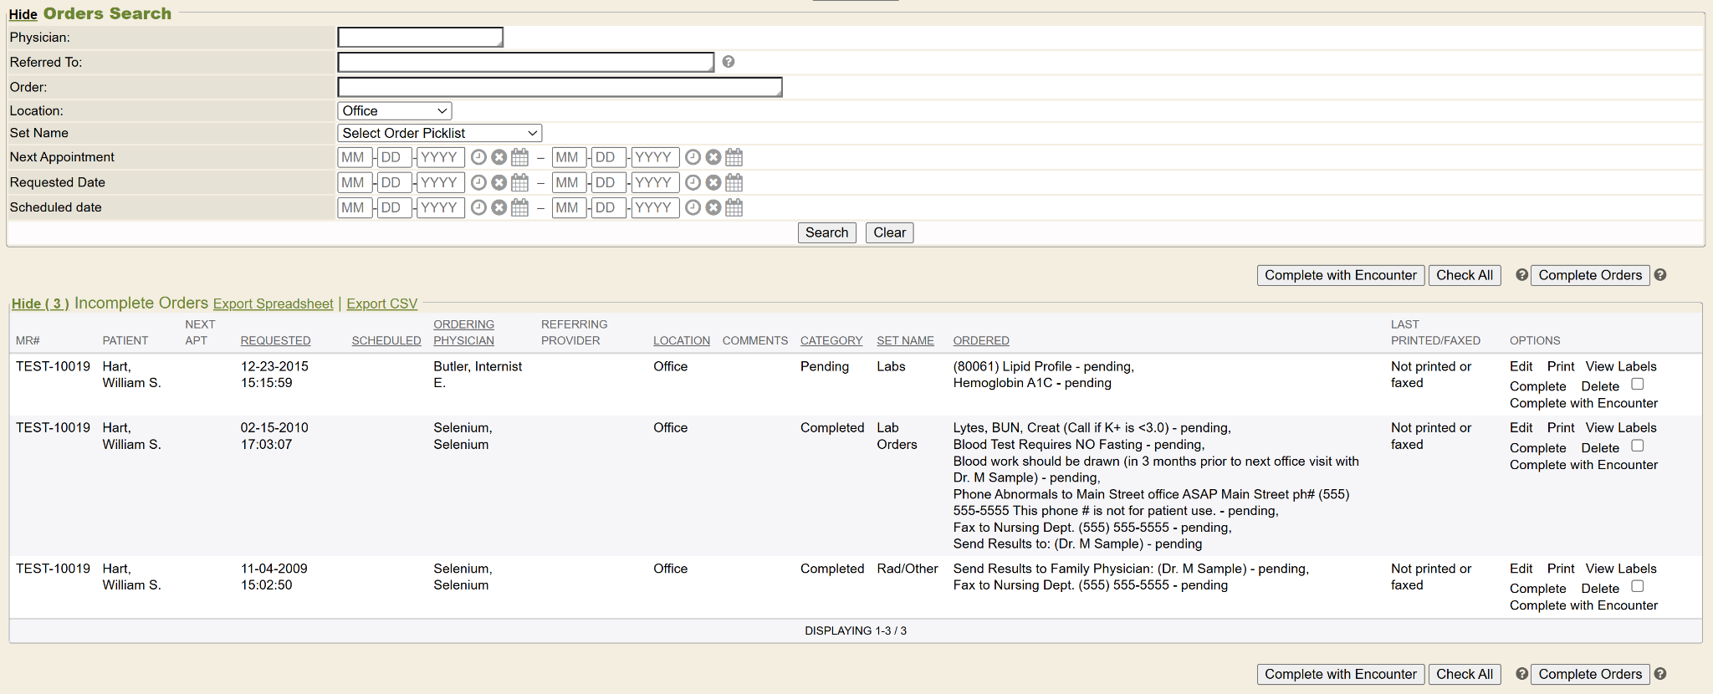Clear Next Appointment end date with X icon

(713, 157)
